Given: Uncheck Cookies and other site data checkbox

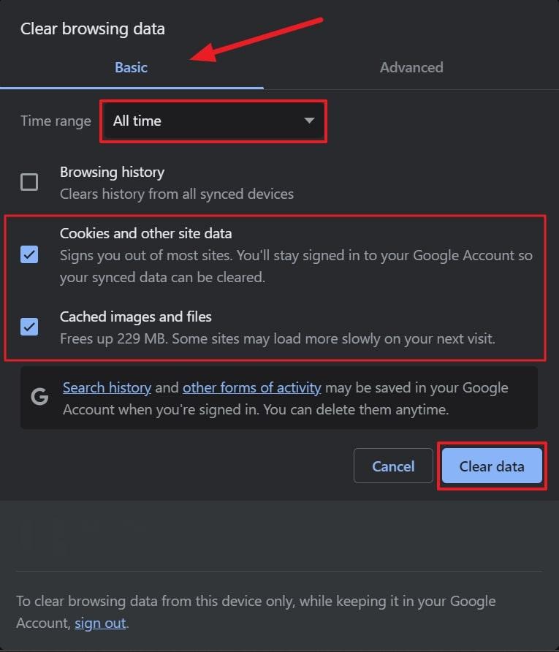Looking at the screenshot, I should click(29, 254).
